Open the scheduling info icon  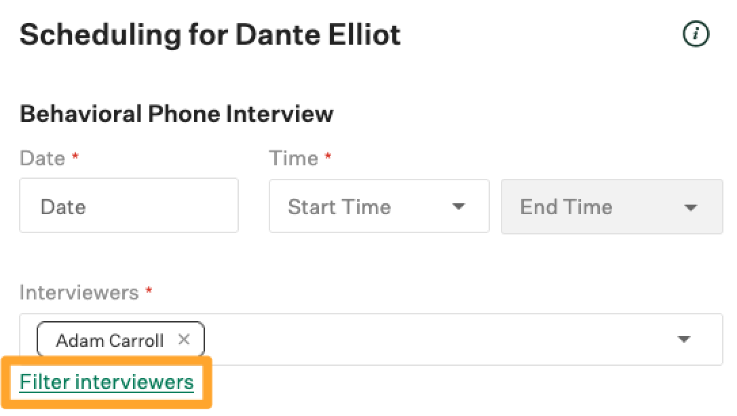coord(696,34)
